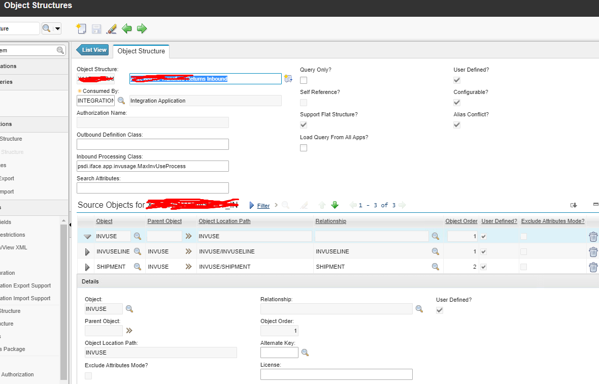Image resolution: width=599 pixels, height=384 pixels.
Task: Open the Long Description for Object Structure
Action: [x=288, y=78]
